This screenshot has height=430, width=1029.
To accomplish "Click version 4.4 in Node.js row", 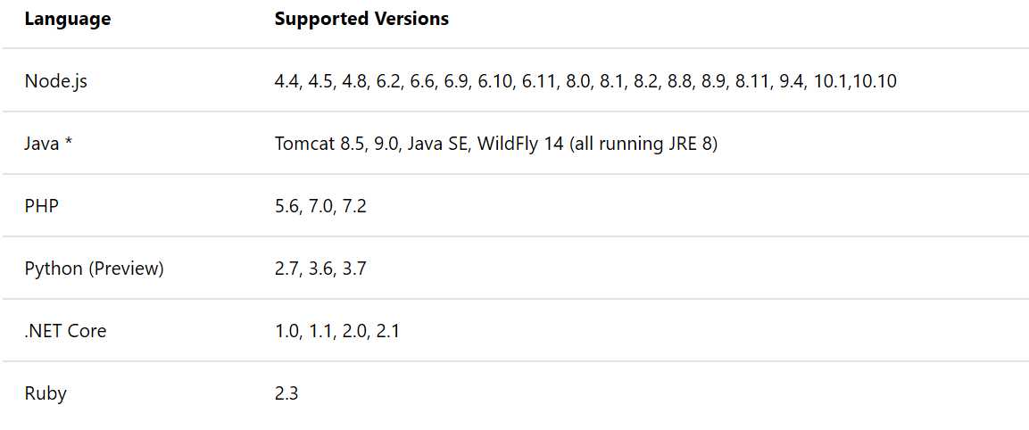I will click(x=287, y=82).
